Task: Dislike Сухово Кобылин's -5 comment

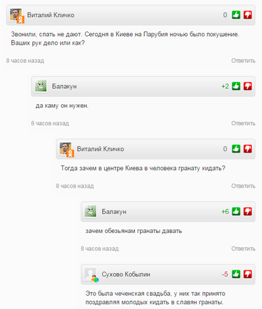Action: [x=248, y=274]
